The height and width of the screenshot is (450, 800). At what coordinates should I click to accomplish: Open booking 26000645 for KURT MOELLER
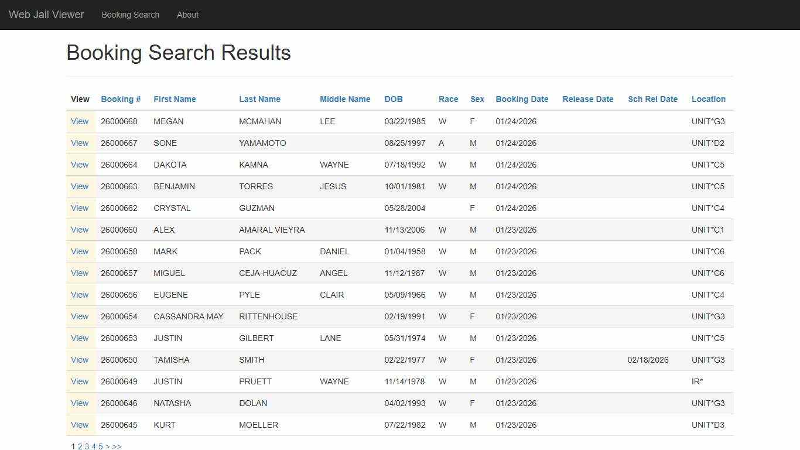(x=80, y=425)
